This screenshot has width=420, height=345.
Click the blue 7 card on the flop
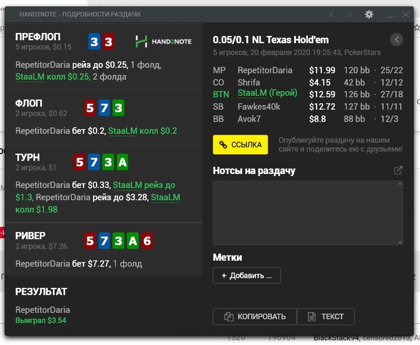[104, 107]
